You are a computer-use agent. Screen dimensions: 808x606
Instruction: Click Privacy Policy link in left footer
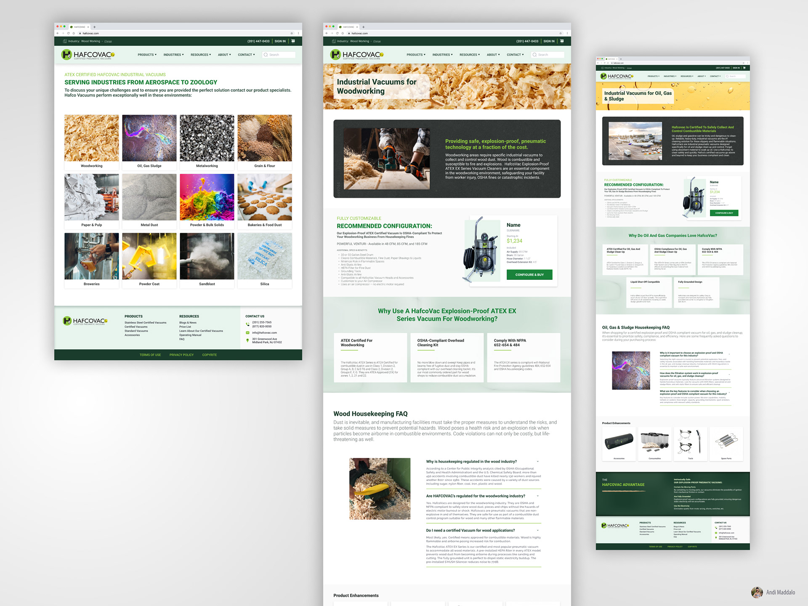(182, 355)
